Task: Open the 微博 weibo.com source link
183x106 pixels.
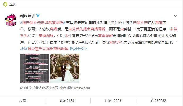Action: coord(78,88)
